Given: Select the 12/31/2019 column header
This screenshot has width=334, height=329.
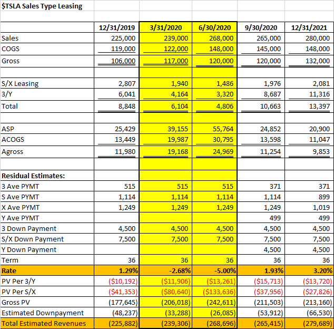Looking at the screenshot, I should click(x=117, y=27).
